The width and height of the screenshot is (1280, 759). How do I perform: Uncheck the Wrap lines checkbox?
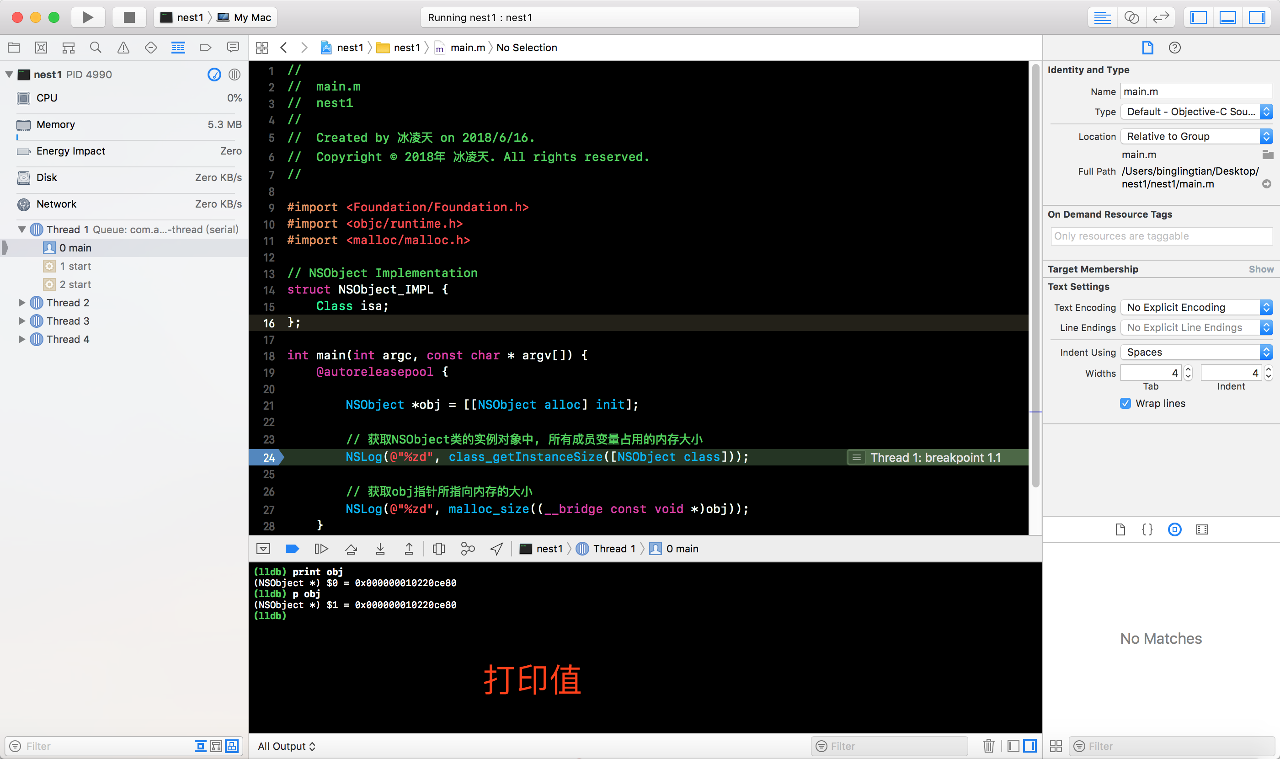pyautogui.click(x=1125, y=403)
